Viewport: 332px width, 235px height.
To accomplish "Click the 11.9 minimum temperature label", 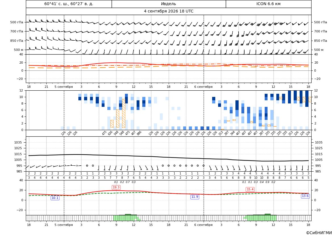I will [195, 197].
